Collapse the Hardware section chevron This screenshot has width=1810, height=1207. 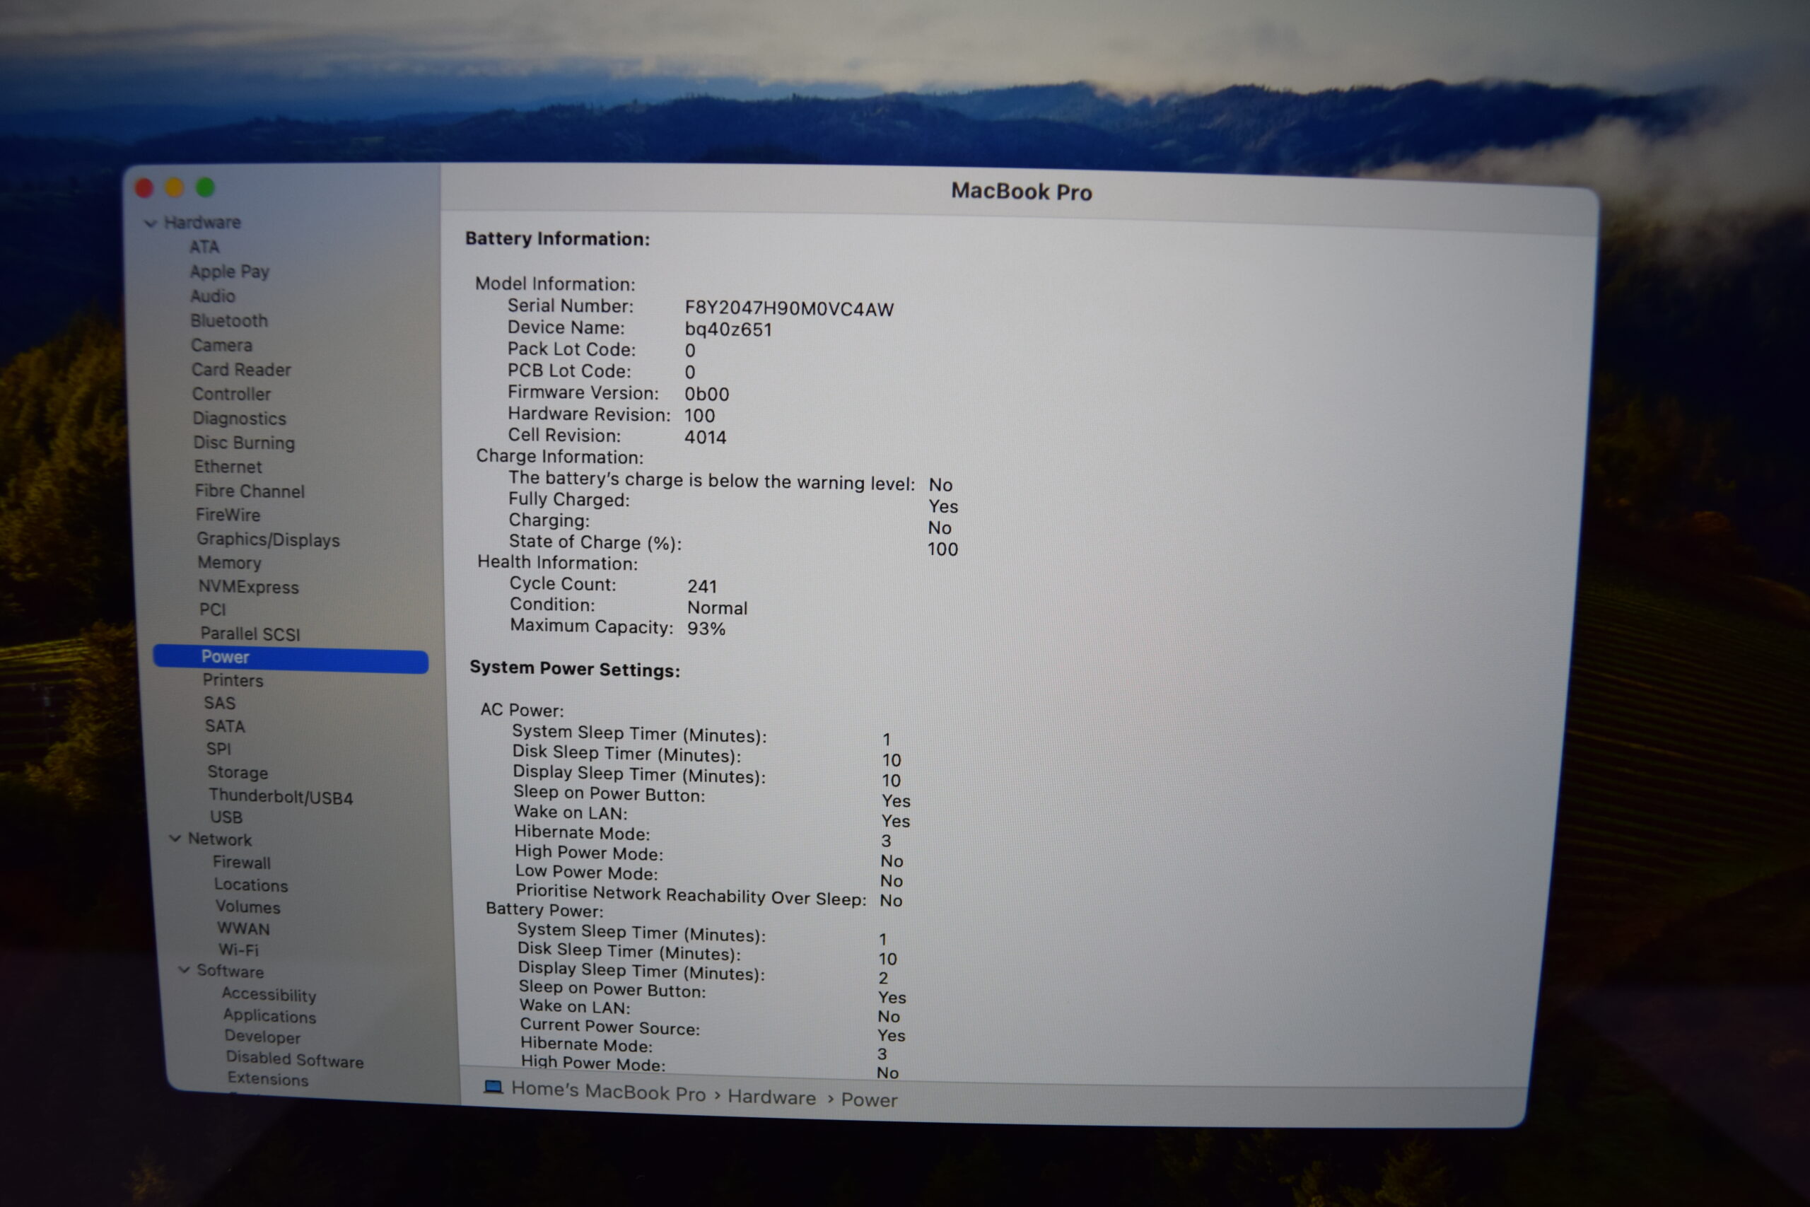coord(151,223)
